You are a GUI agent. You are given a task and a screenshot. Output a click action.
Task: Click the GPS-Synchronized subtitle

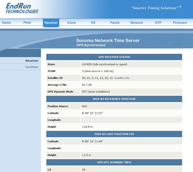(x=91, y=45)
